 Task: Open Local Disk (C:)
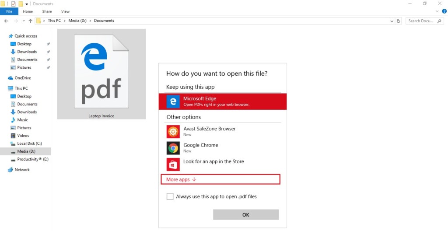pyautogui.click(x=29, y=143)
